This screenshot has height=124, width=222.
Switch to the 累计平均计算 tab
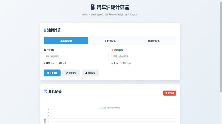click(x=110, y=41)
